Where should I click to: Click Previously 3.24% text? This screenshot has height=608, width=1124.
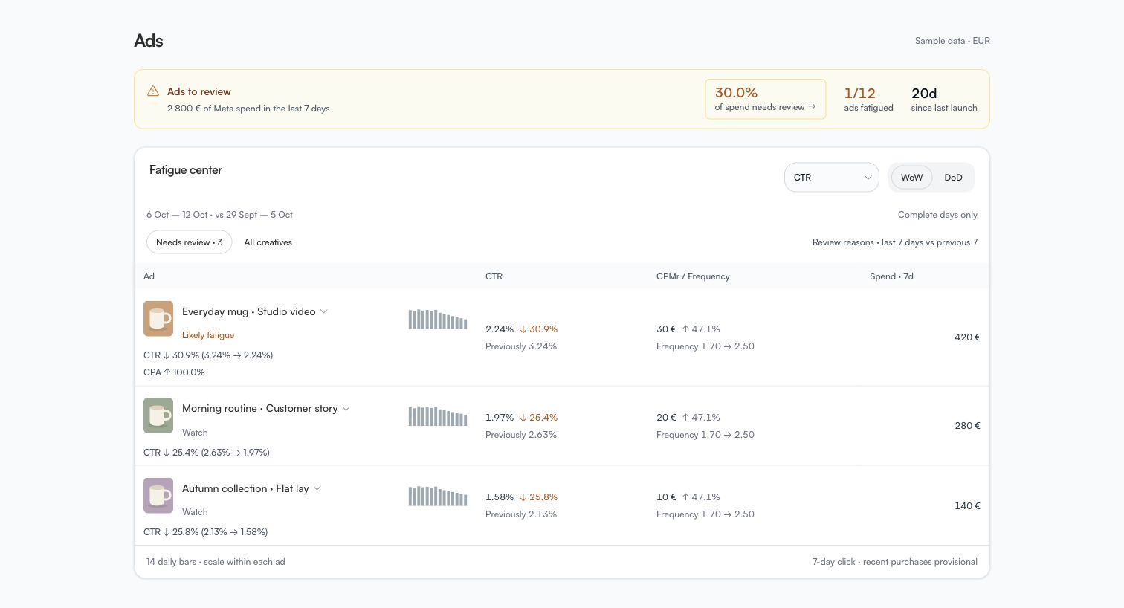tap(521, 346)
